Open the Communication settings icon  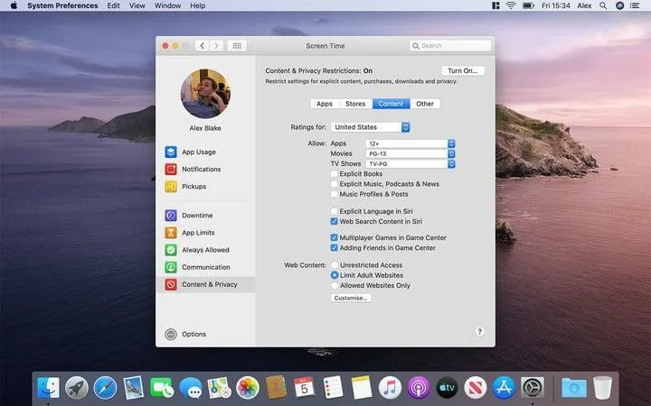[171, 267]
